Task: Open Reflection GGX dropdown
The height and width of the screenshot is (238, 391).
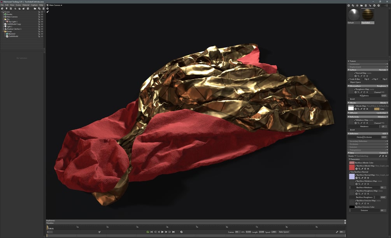Action: 385,133
